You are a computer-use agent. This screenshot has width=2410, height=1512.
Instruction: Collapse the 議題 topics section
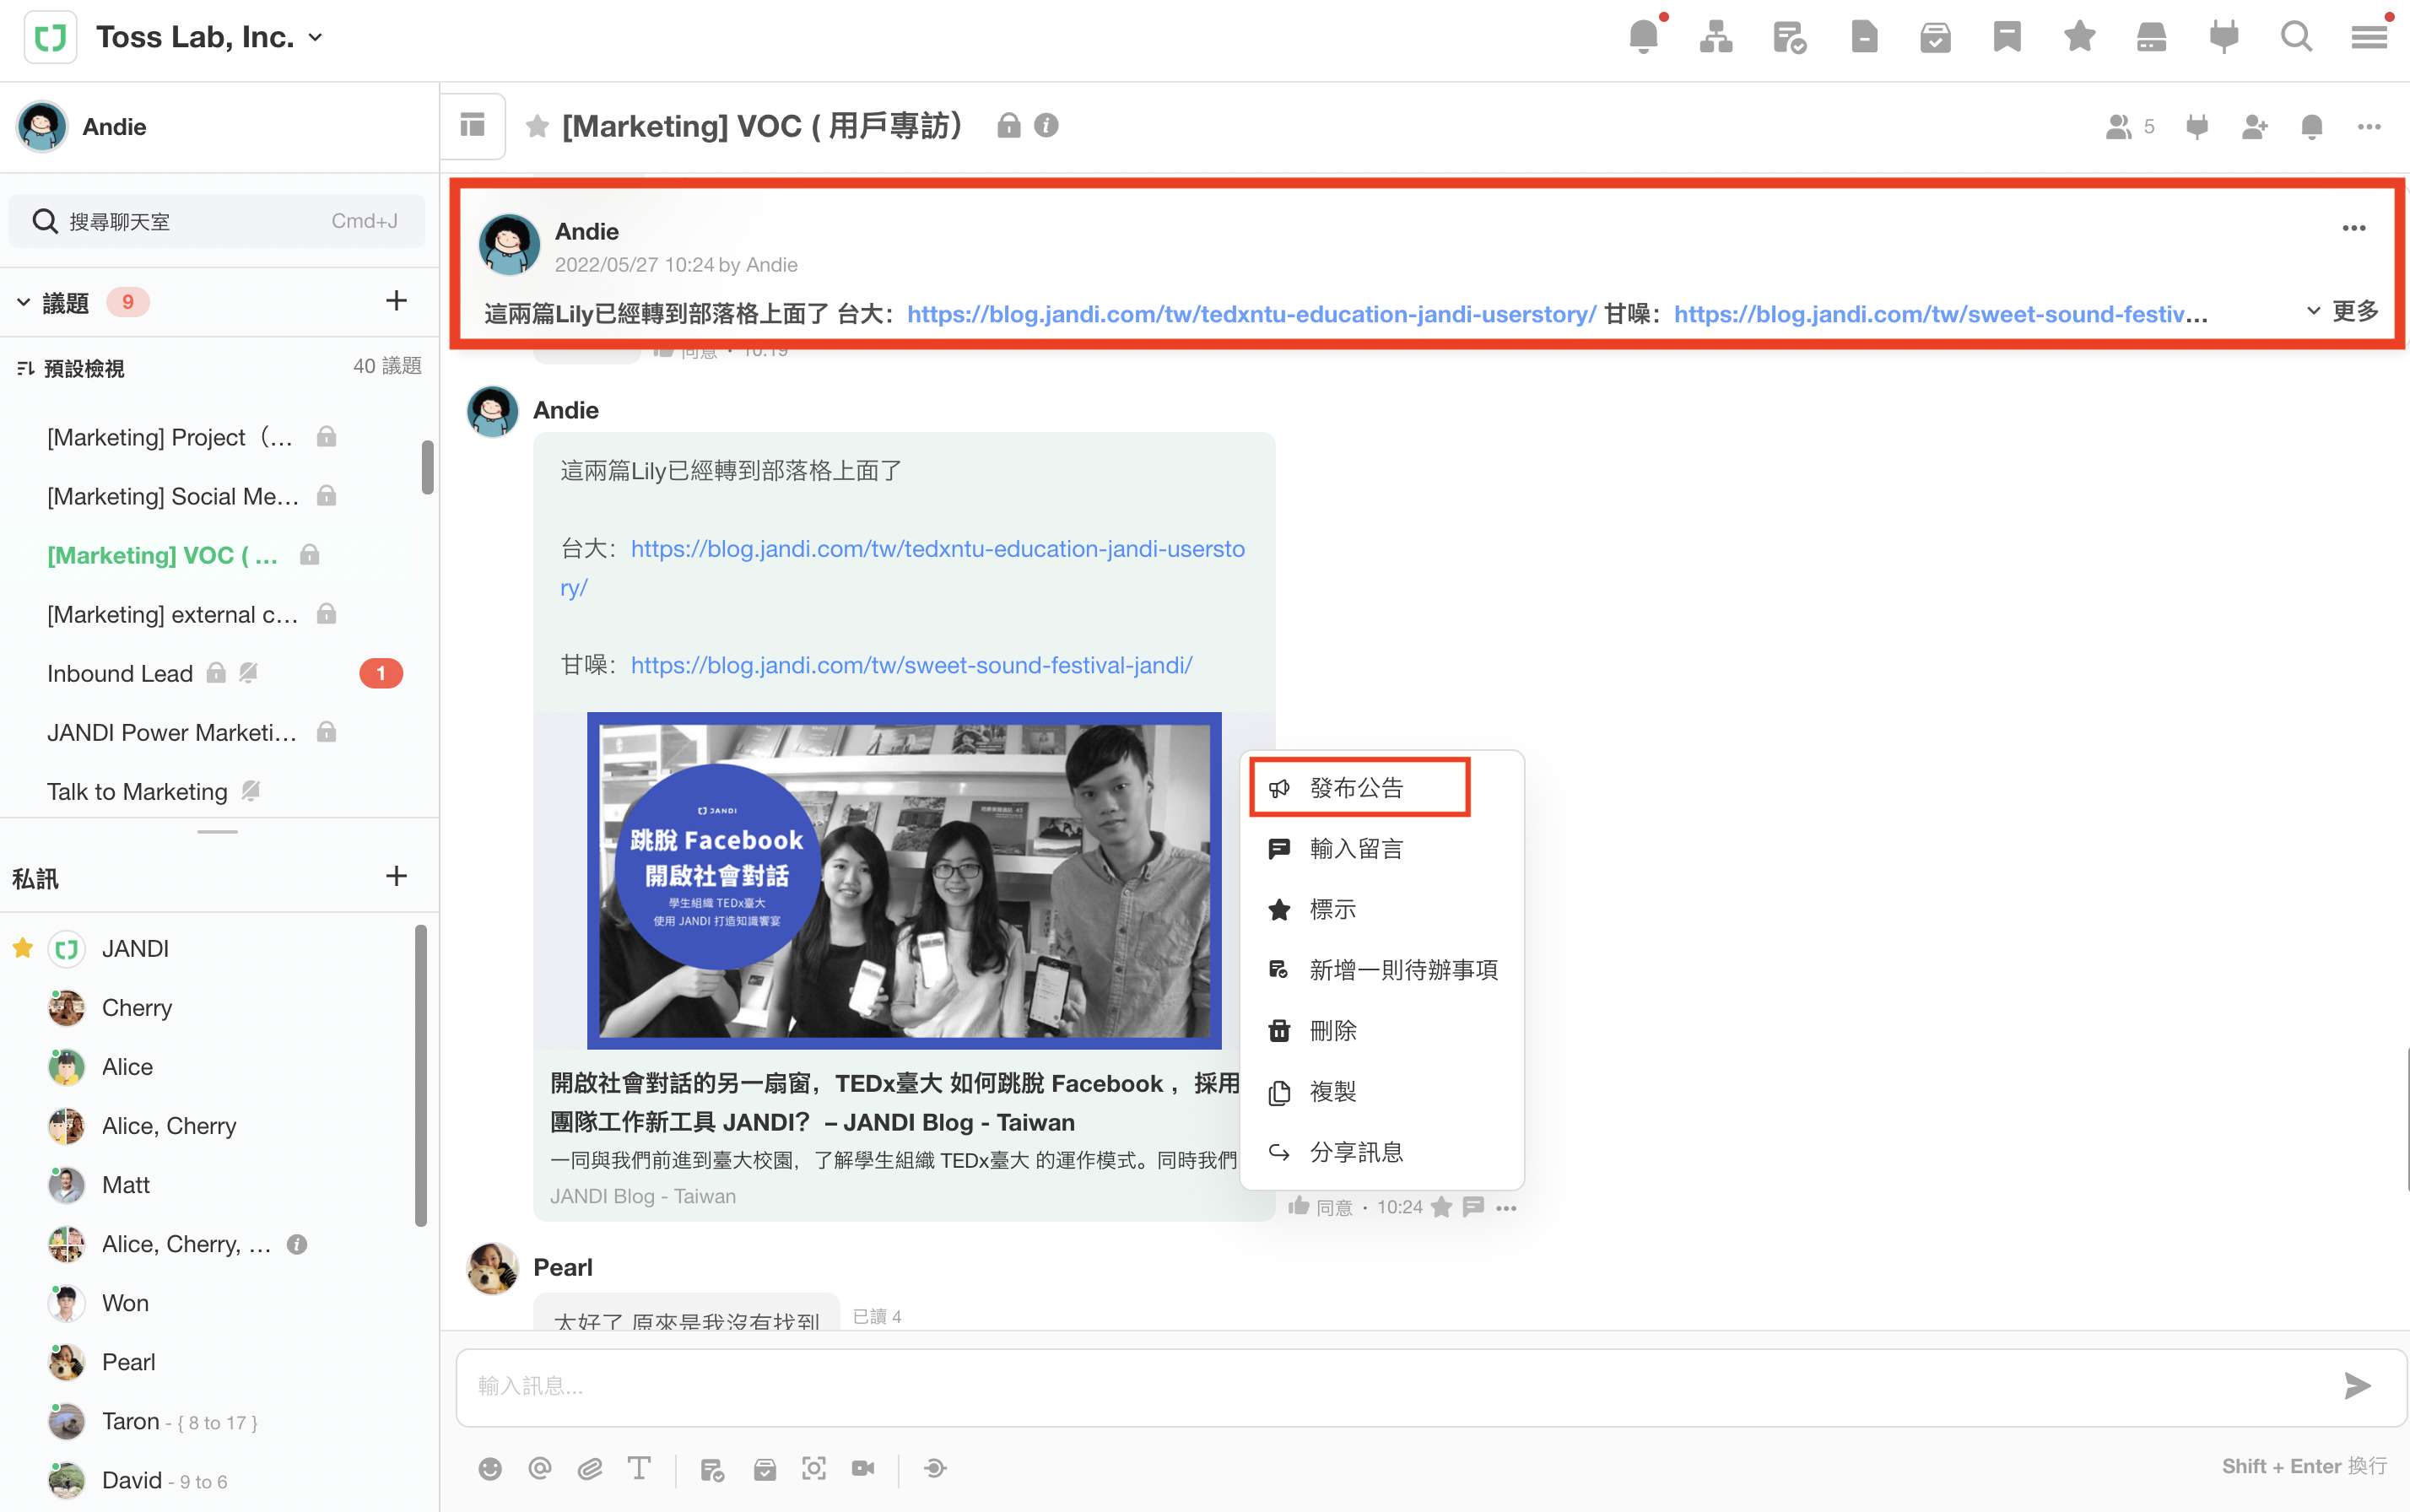click(x=24, y=302)
